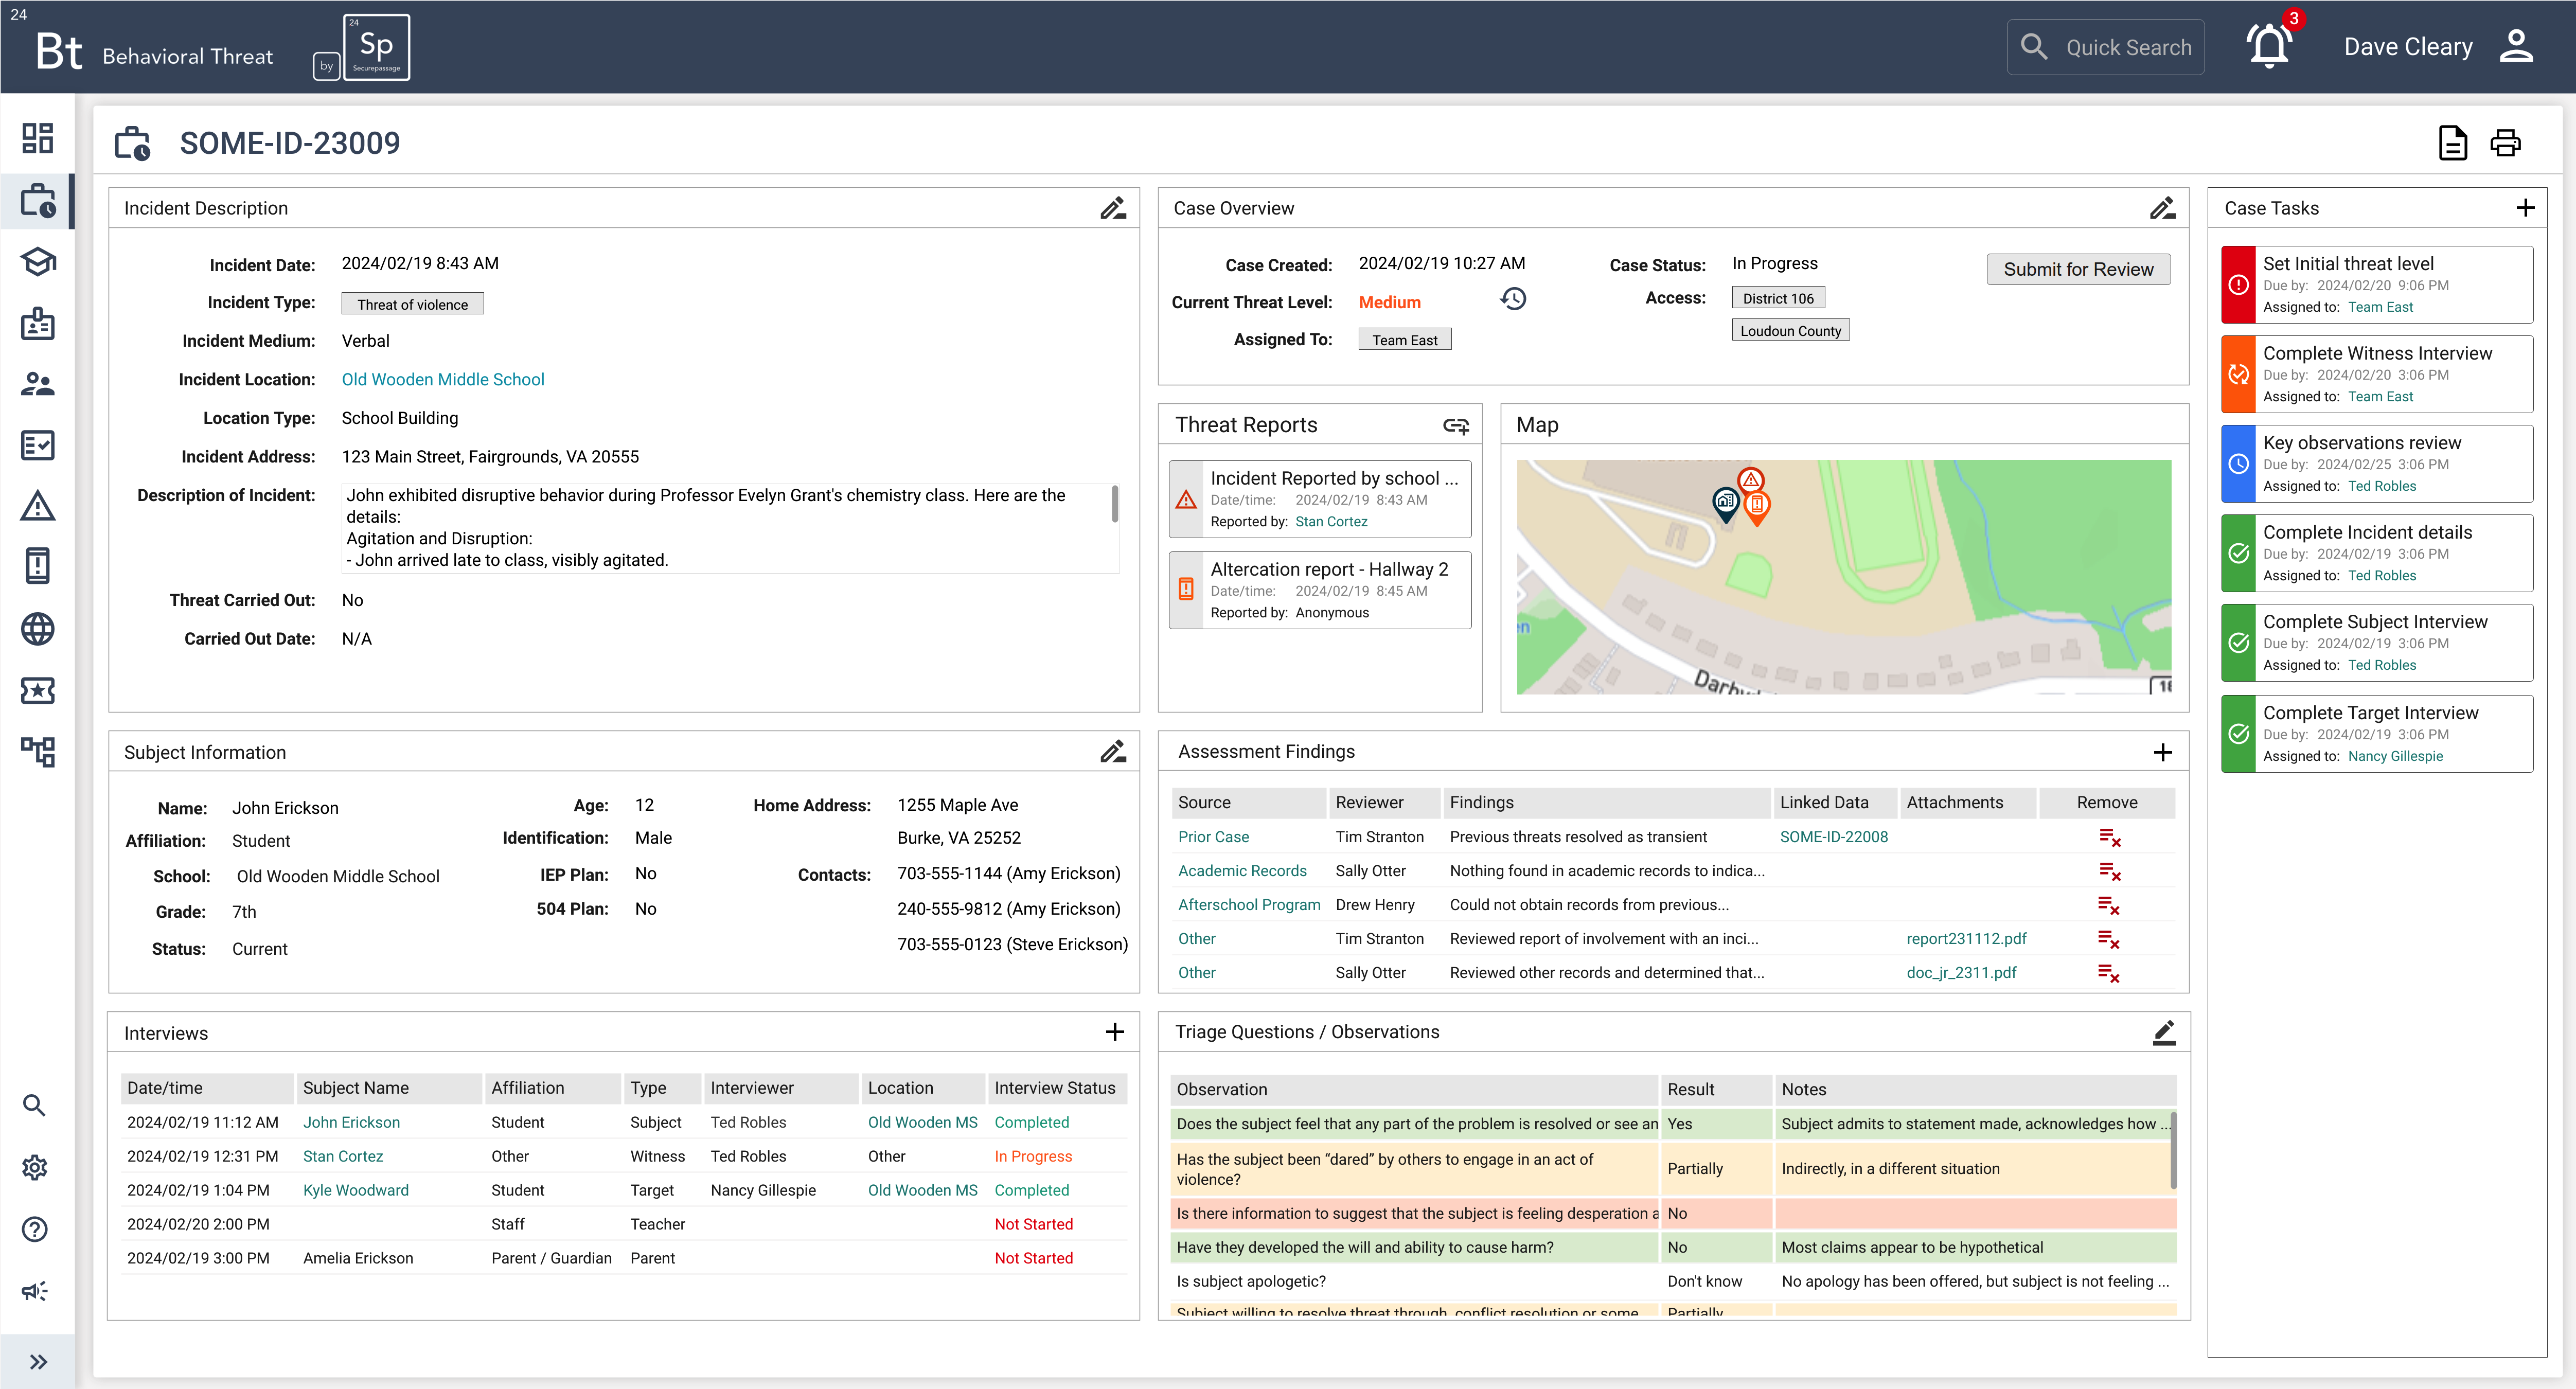Remove the Prior Case finding row
This screenshot has height=1389, width=2576.
click(x=2109, y=838)
